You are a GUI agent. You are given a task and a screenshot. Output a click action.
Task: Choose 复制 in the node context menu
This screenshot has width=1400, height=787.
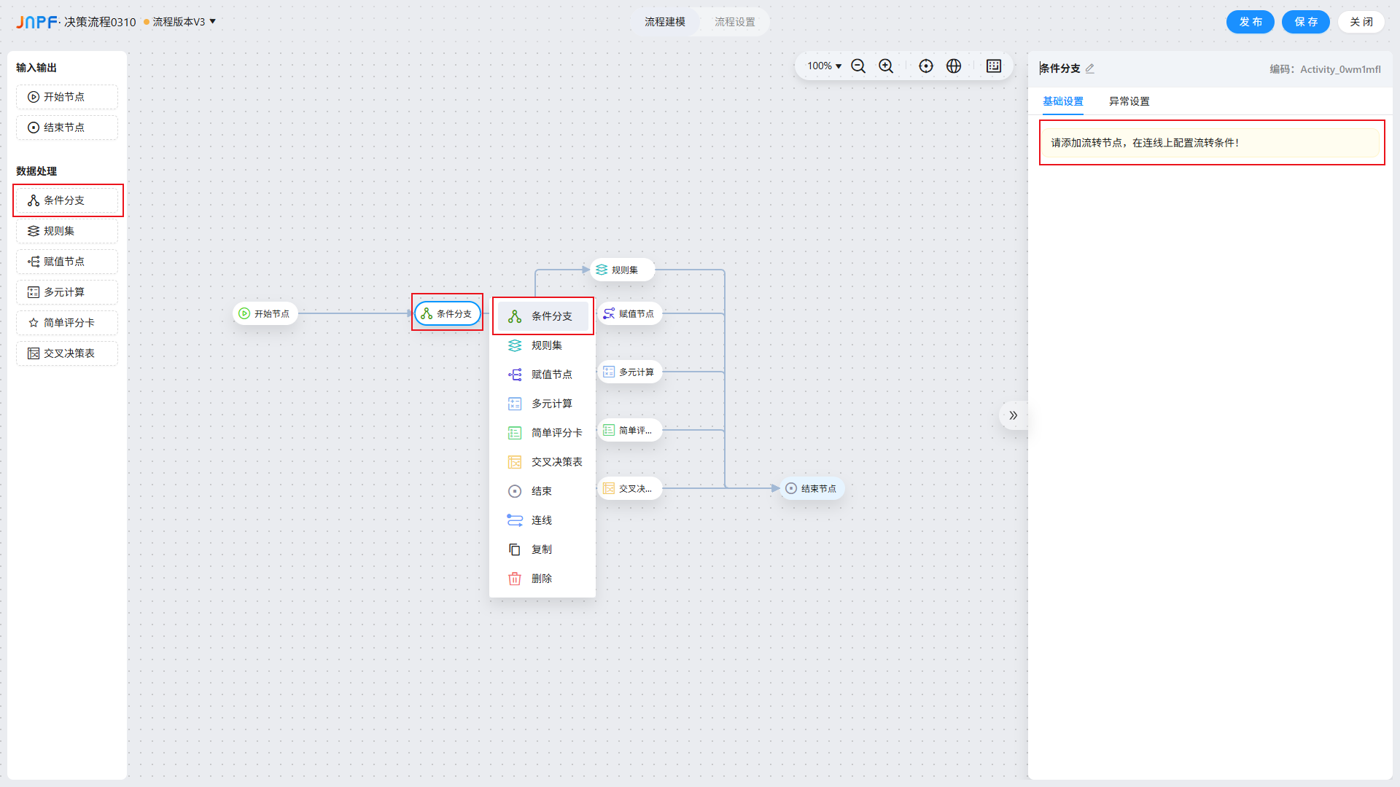click(x=542, y=549)
